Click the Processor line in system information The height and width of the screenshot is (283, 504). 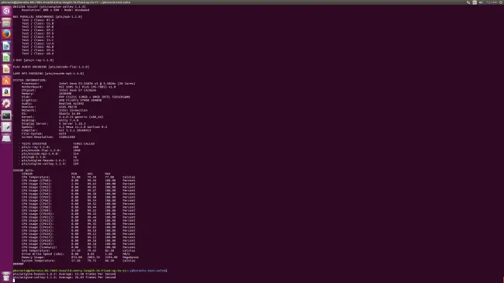[78, 84]
